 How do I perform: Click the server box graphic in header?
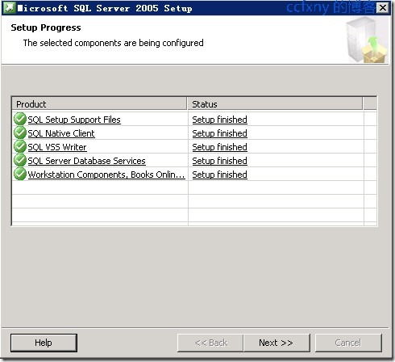point(367,40)
